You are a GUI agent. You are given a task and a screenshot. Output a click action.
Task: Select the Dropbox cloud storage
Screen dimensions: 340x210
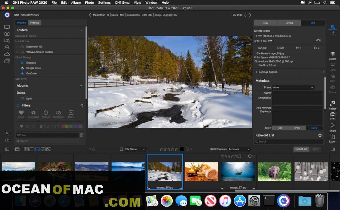[31, 63]
